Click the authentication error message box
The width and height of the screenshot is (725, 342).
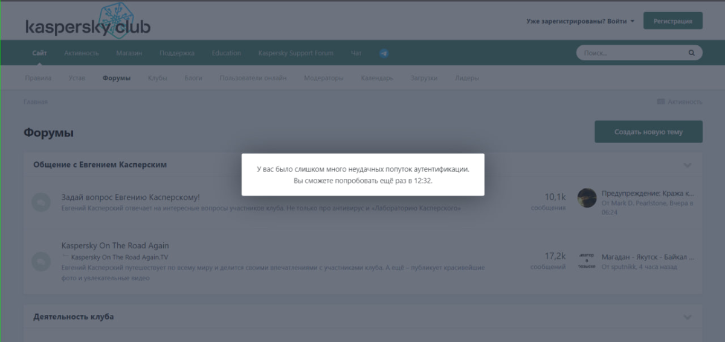(x=363, y=175)
